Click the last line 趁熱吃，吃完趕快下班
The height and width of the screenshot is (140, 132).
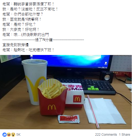(x=28, y=50)
